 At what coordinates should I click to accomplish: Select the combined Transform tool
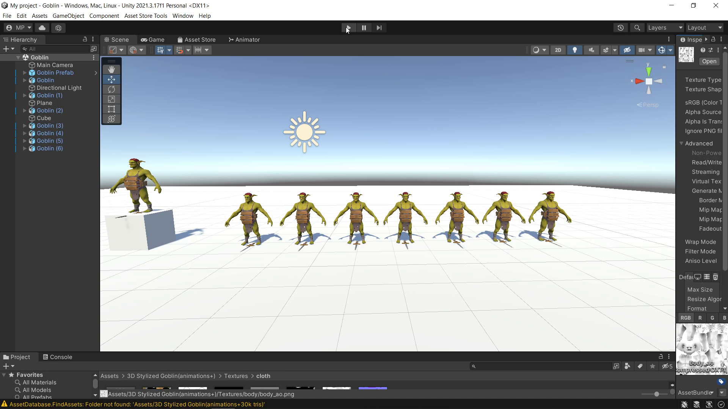[111, 119]
